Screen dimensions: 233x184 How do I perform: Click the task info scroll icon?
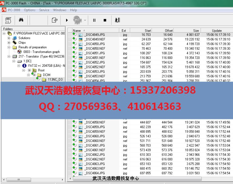coord(8,20)
